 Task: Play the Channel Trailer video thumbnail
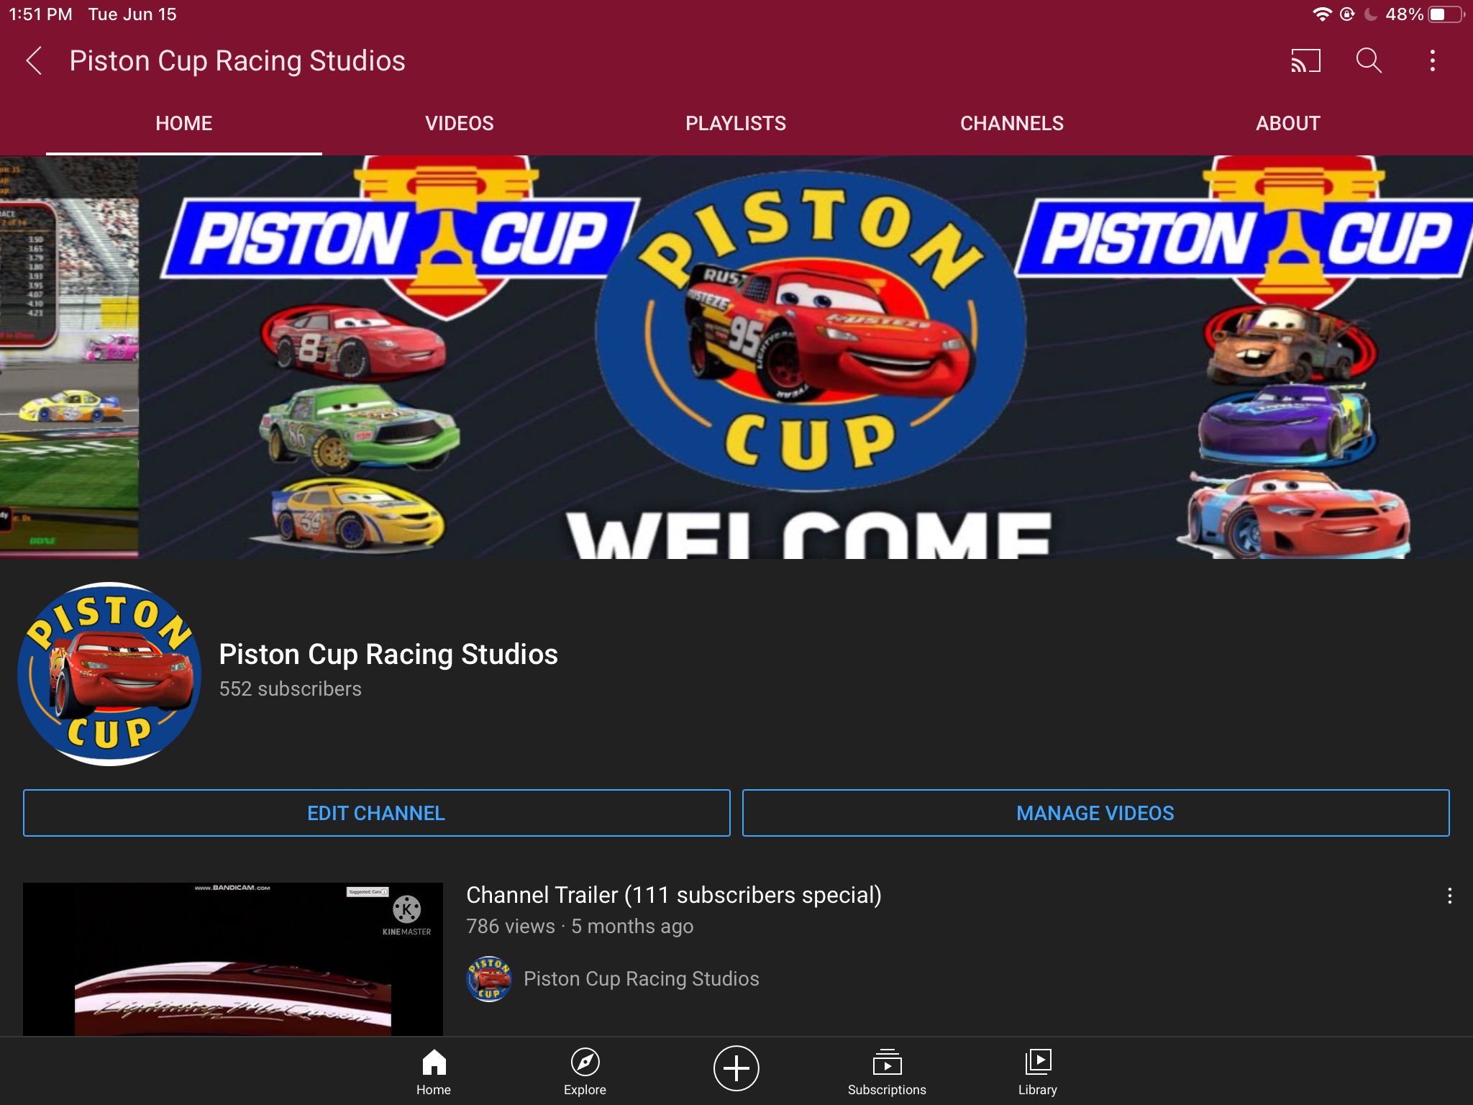point(233,959)
